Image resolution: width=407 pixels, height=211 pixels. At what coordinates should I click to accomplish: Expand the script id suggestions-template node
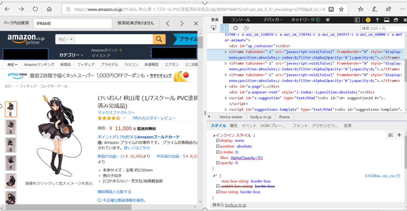226,109
